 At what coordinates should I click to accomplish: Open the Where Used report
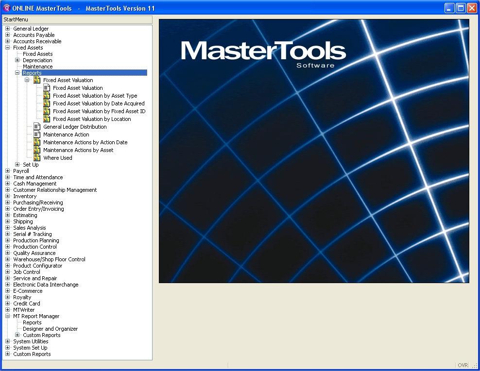tap(58, 158)
